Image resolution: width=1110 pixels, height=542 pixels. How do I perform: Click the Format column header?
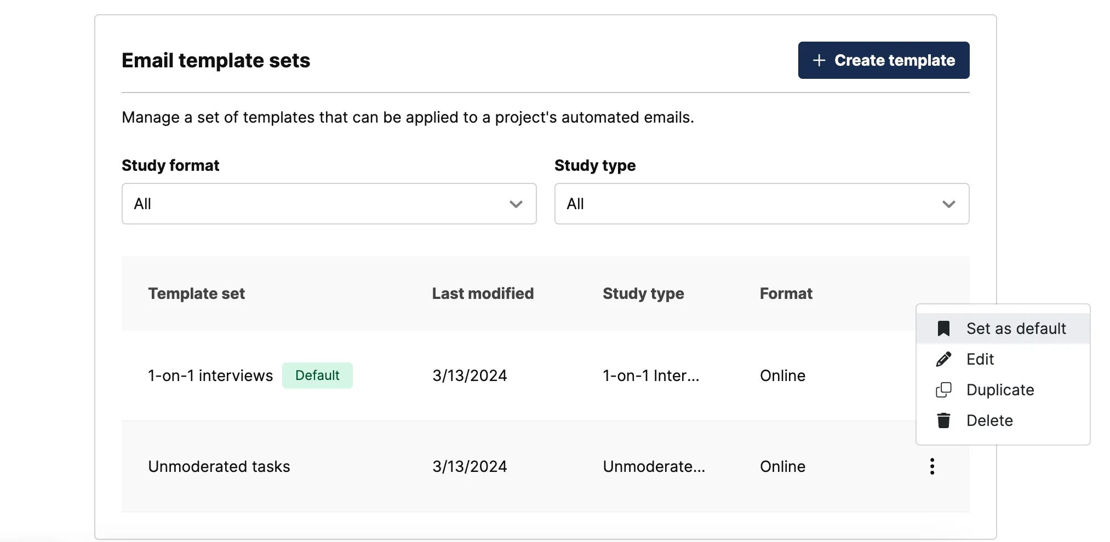(786, 293)
